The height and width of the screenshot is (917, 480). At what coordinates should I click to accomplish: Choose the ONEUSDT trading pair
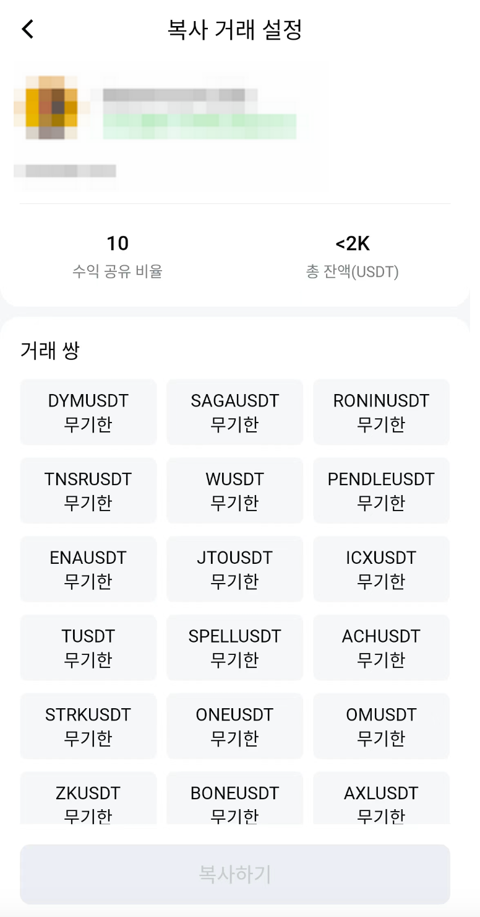(235, 726)
